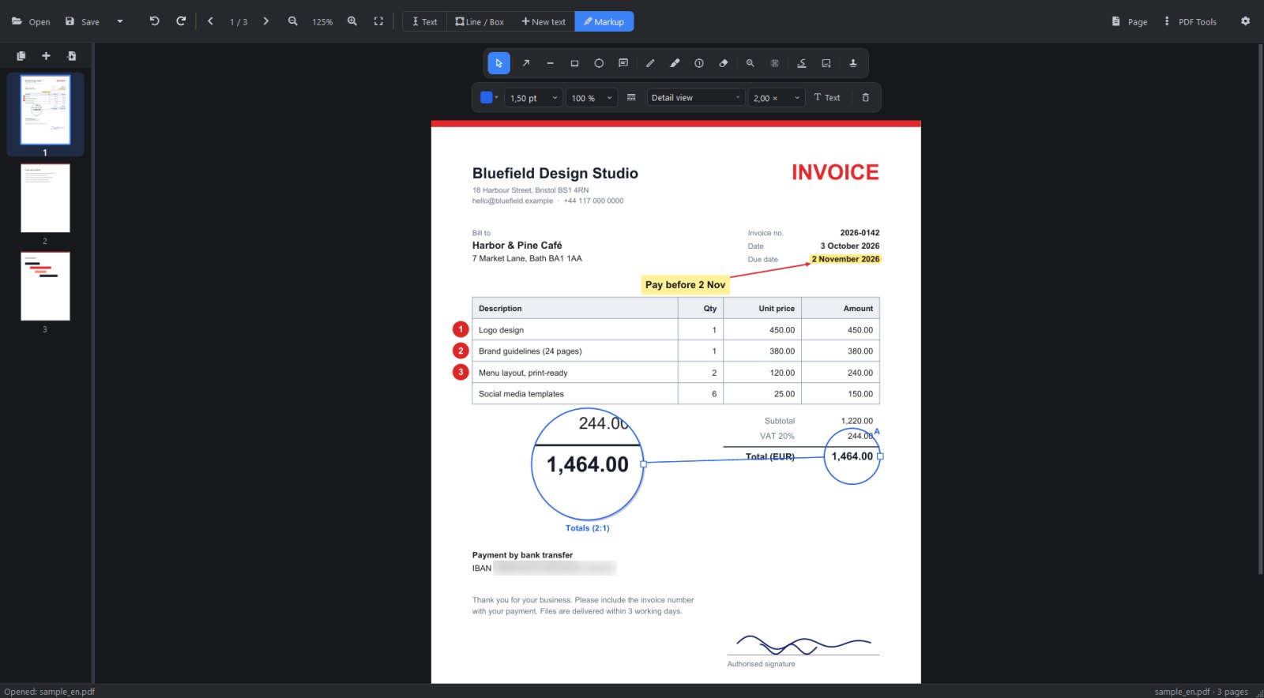
Task: Switch to Line / Box mode
Action: click(x=480, y=21)
